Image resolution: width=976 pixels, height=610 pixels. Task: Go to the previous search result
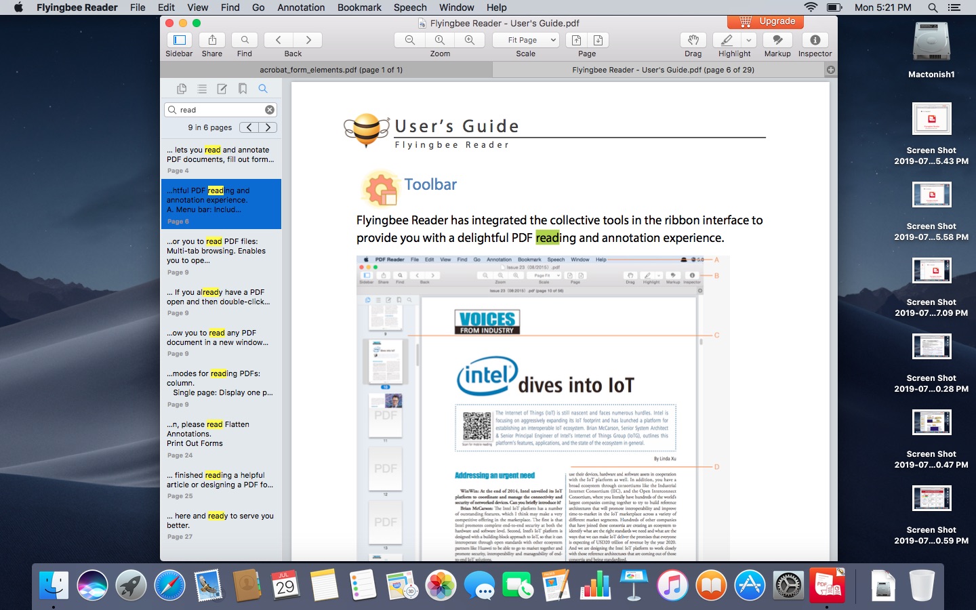249,127
